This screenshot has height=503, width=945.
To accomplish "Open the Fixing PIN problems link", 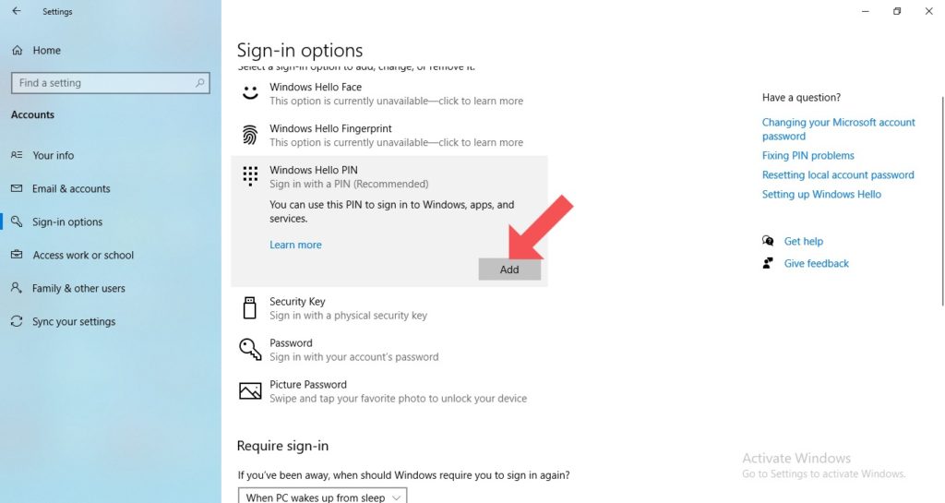I will click(x=807, y=155).
